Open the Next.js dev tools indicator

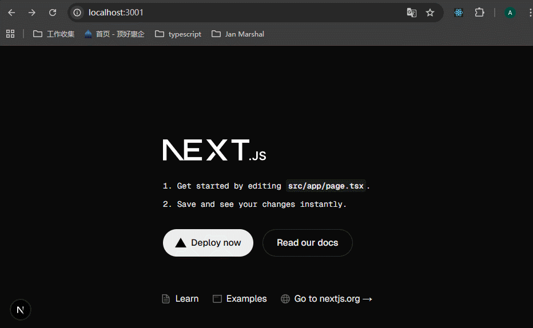(21, 310)
